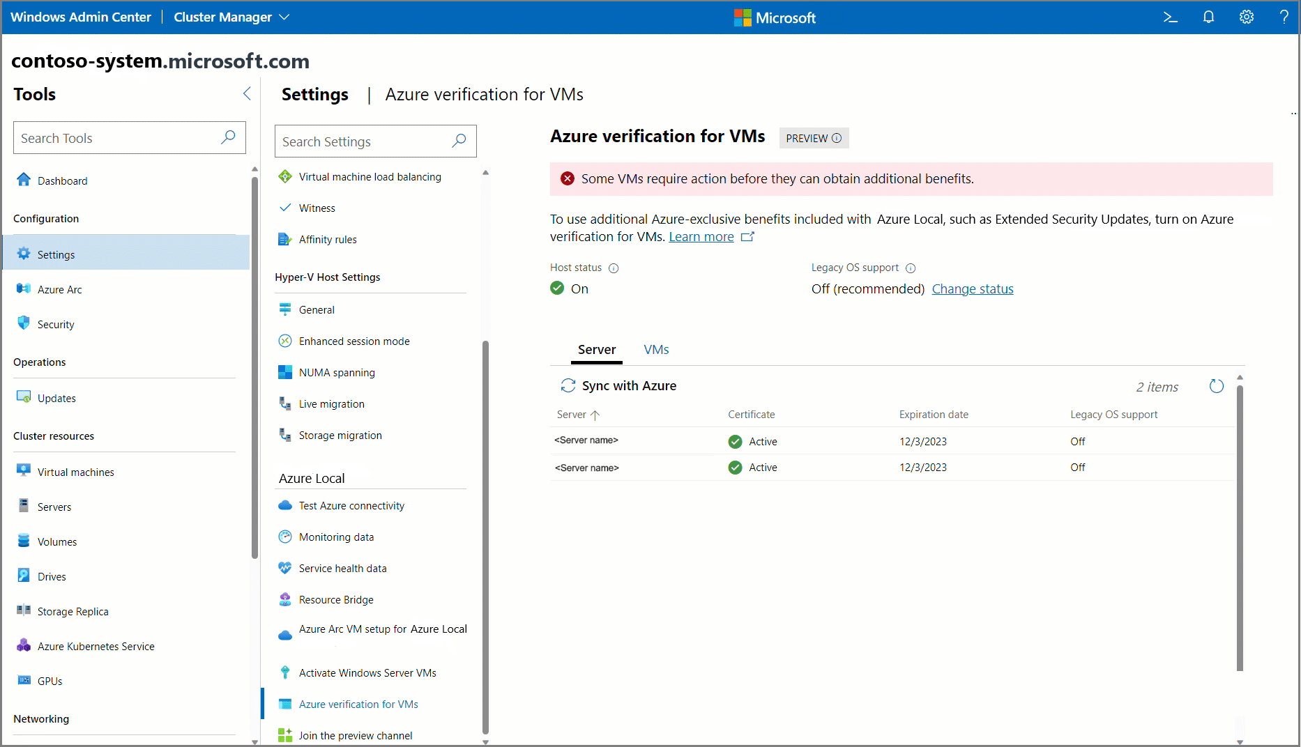Open the settings gear in top bar
Viewport: 1301px width, 747px height.
pos(1247,17)
